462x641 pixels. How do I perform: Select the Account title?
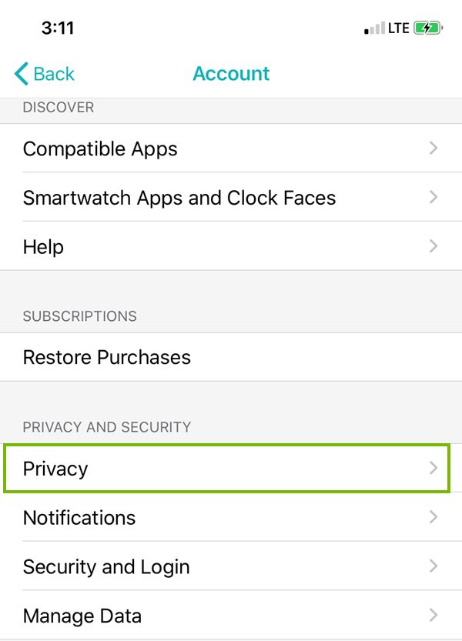231,73
